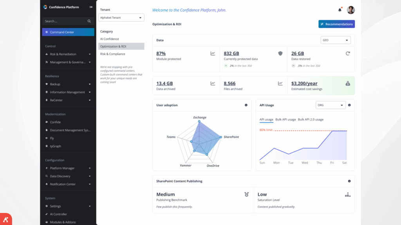This screenshot has width=401, height=225.
Task: Click the Platform Manager bolt icon
Action: [47, 168]
